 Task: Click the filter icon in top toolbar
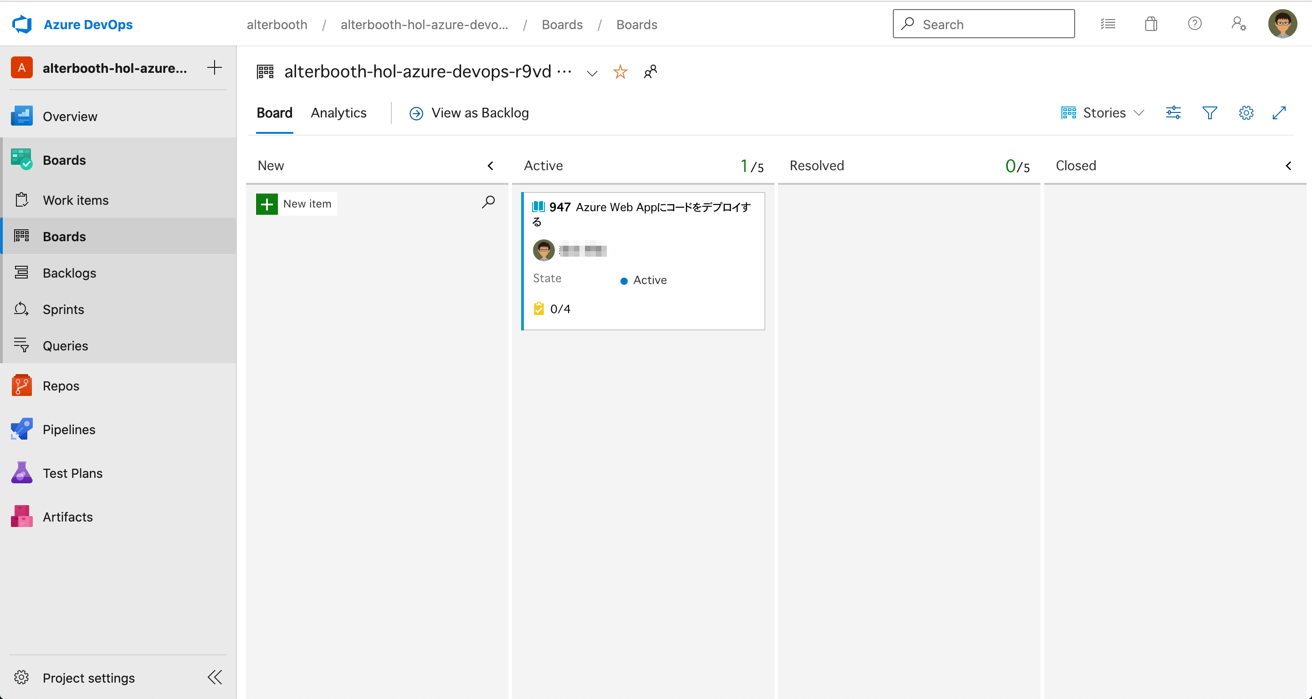tap(1209, 113)
